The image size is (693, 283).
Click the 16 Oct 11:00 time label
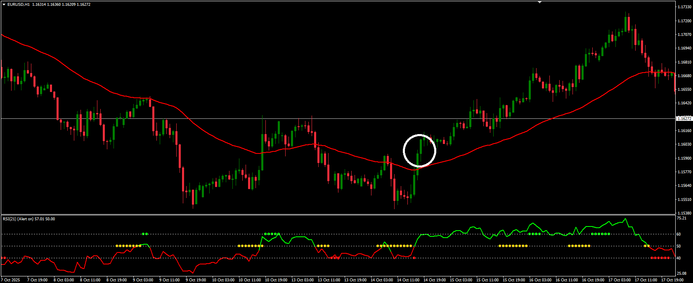point(566,280)
